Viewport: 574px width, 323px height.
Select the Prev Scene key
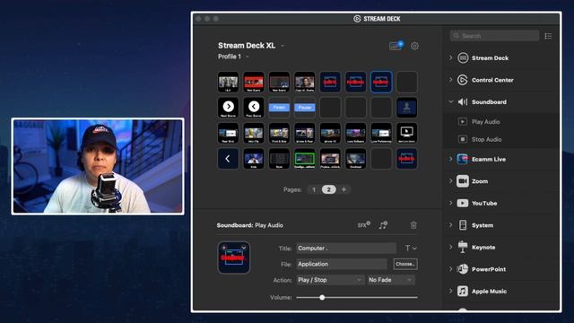click(x=254, y=108)
